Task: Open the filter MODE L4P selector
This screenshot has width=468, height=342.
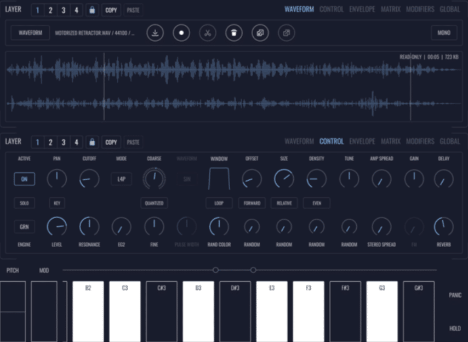Action: pyautogui.click(x=122, y=179)
